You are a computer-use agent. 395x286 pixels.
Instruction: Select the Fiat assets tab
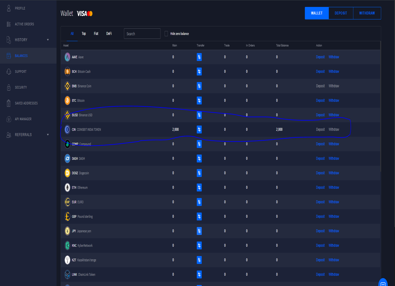tap(96, 34)
